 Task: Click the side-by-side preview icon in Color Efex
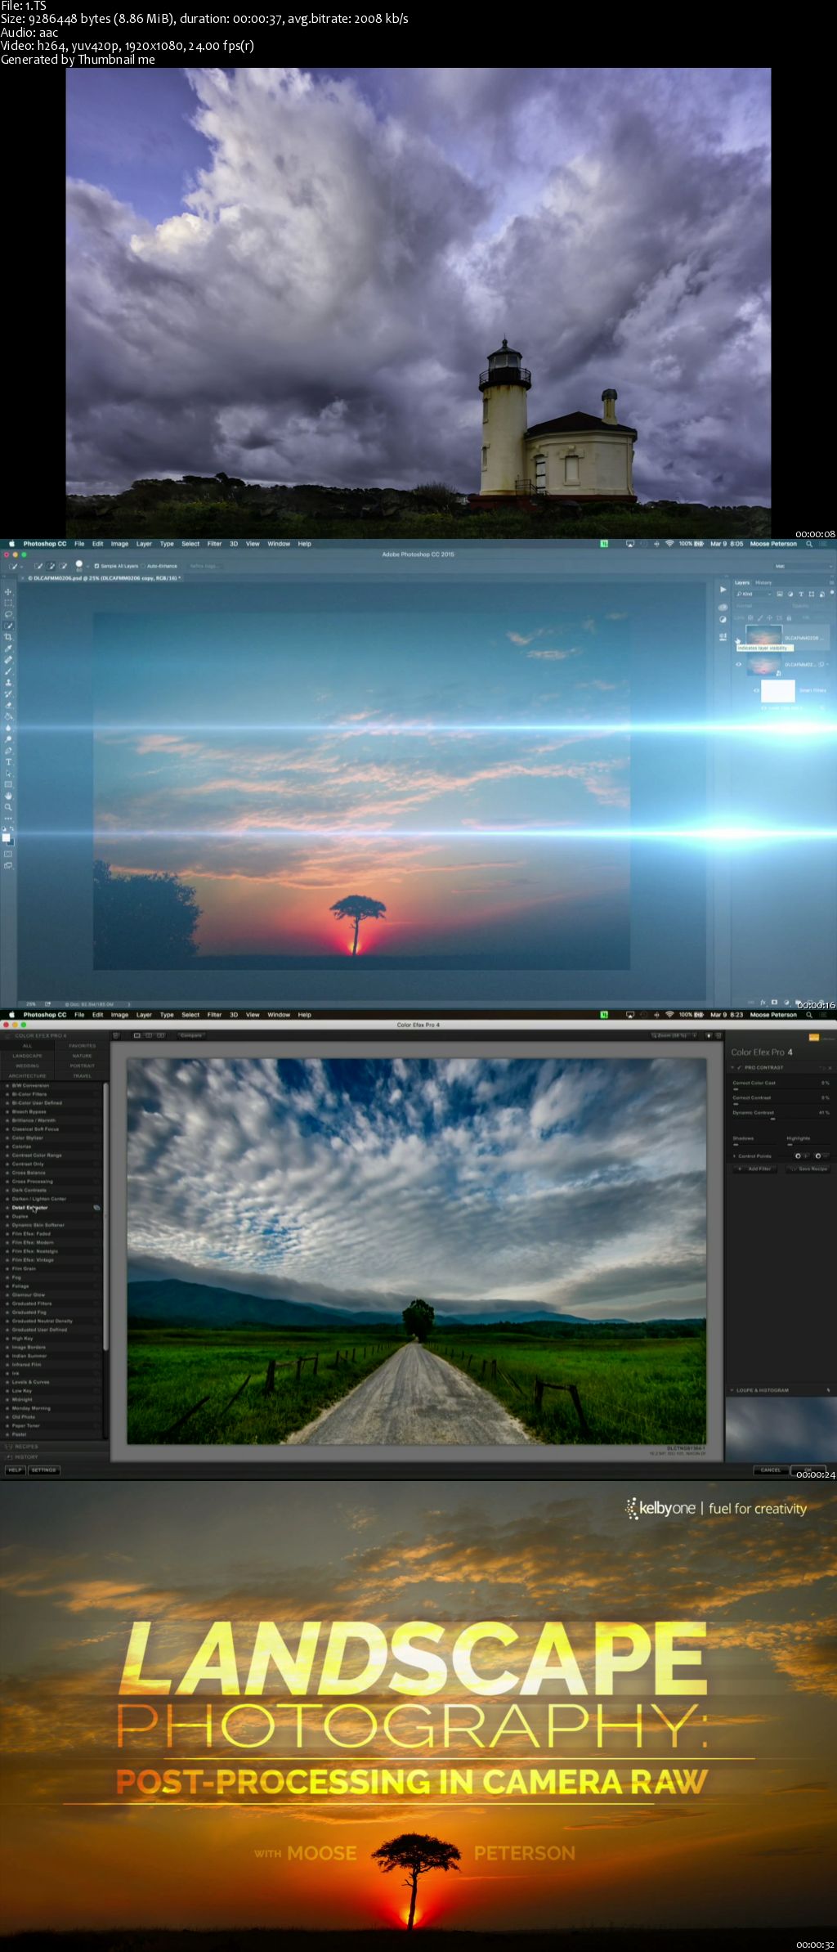point(160,1035)
